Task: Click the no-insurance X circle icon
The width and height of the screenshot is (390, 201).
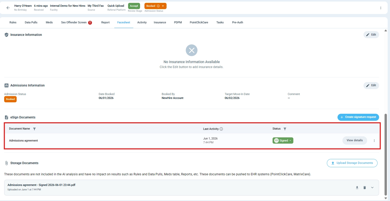Action: coord(191,50)
